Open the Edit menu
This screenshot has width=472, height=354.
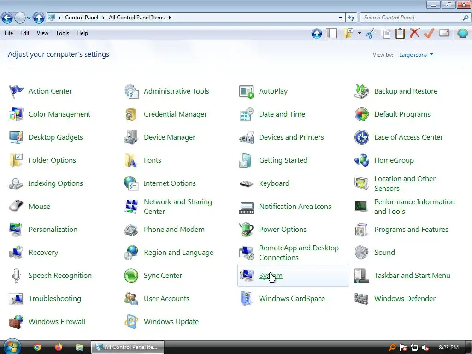point(25,33)
